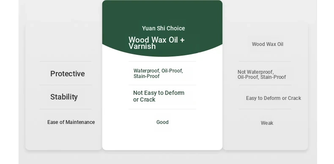Click divider under Not Easy to Deform text
The image size is (334, 164).
[162, 109]
